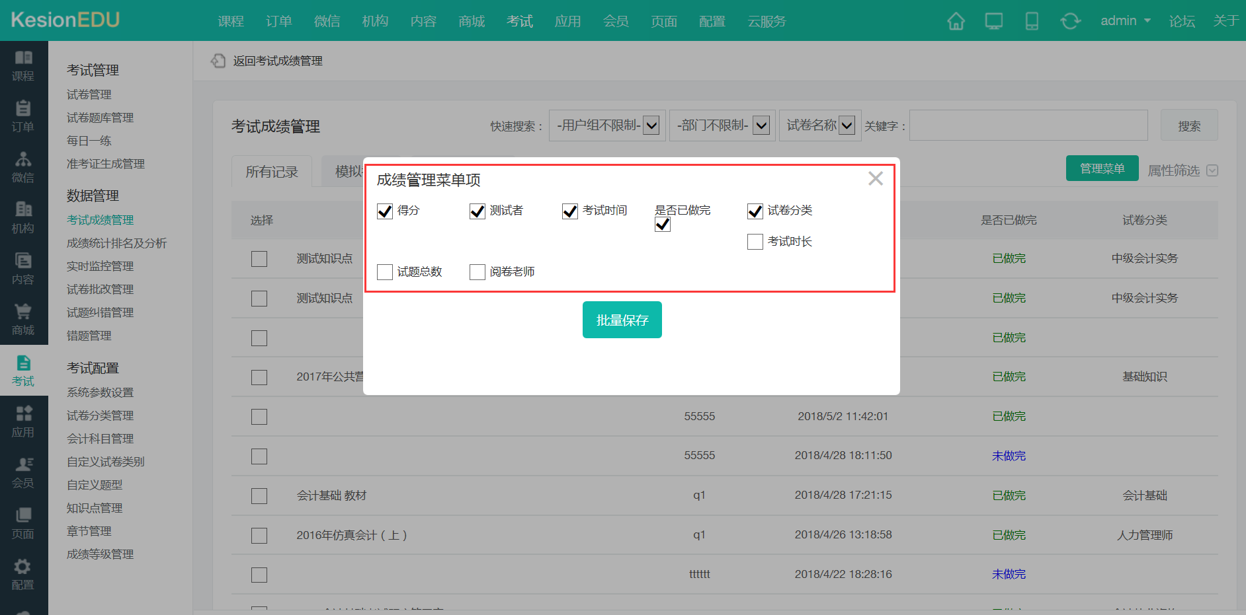1246x615 pixels.
Task: Open the admin user menu
Action: coord(1125,21)
